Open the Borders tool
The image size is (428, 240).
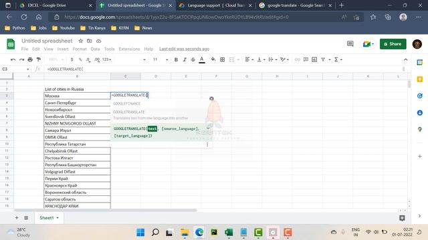coord(223,59)
